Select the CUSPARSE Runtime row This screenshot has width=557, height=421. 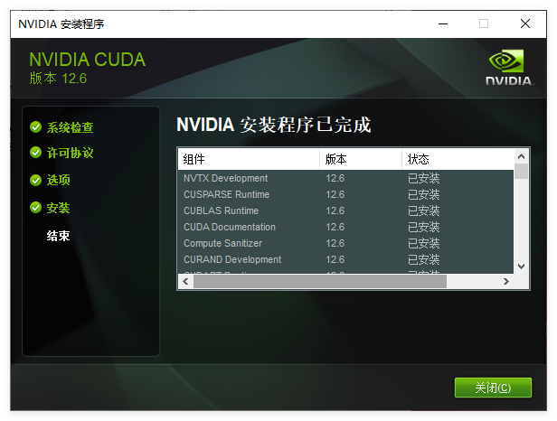345,194
